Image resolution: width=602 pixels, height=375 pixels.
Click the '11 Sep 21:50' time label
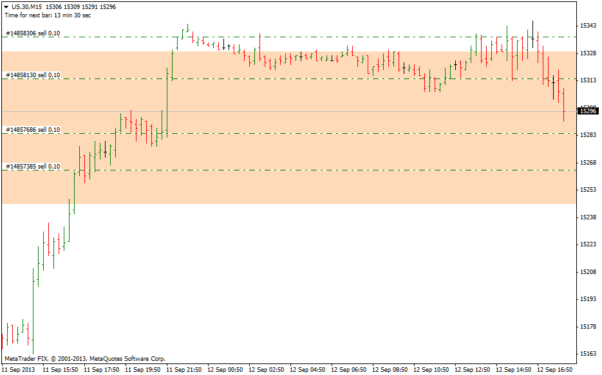click(x=183, y=370)
